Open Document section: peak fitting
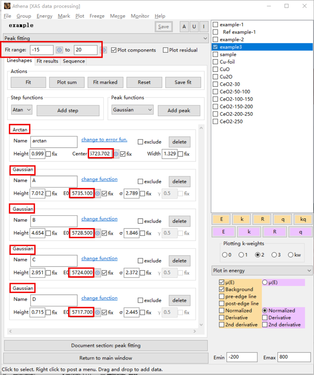The width and height of the screenshot is (314, 375). tap(106, 346)
